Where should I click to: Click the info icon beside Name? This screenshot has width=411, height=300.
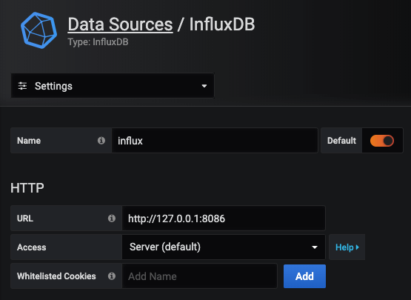click(x=101, y=141)
